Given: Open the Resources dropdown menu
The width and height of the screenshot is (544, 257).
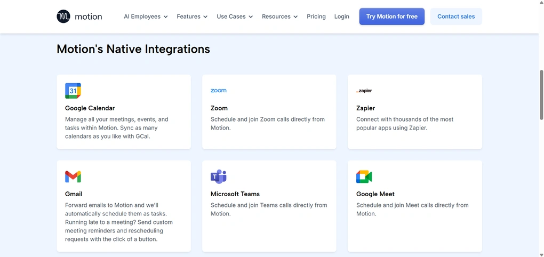Looking at the screenshot, I should (280, 17).
